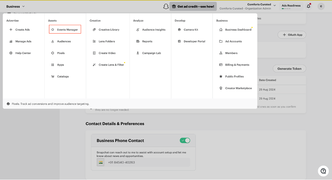Open Ad Accounts menu entry text
The width and height of the screenshot is (332, 180).
pyautogui.click(x=233, y=41)
